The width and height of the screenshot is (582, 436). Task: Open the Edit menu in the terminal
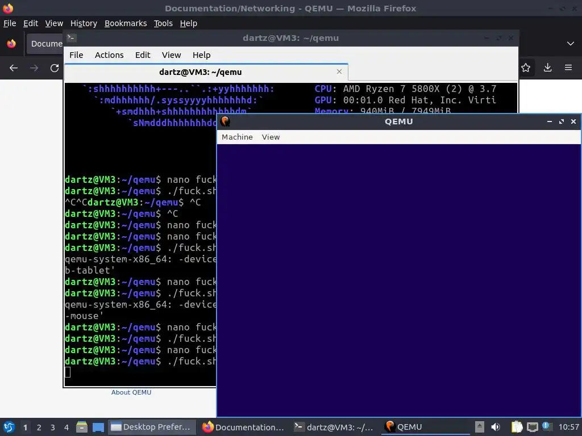[x=143, y=55]
